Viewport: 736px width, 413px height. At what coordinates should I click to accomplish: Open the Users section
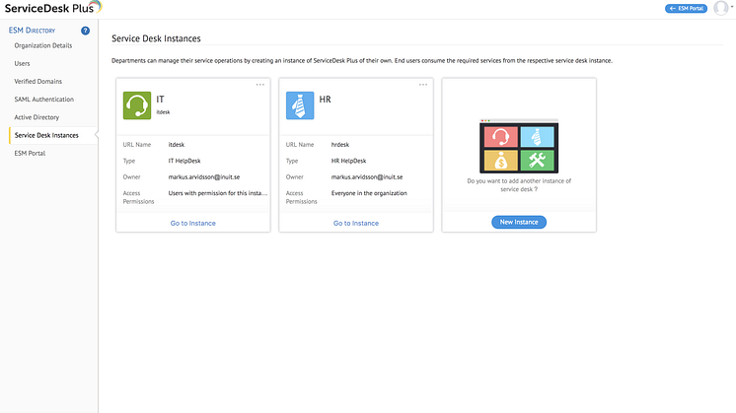click(22, 63)
